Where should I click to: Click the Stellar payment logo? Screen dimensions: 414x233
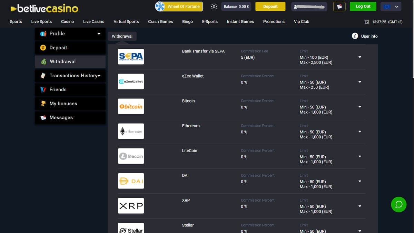coord(131,228)
